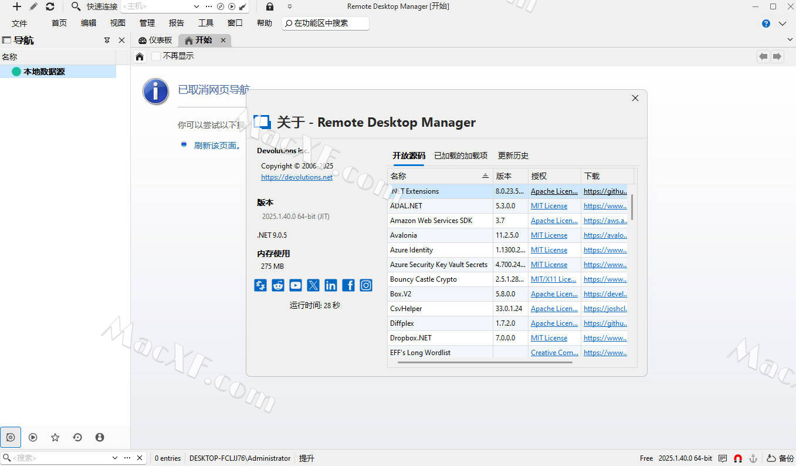Click the YouTube social icon
Image resolution: width=796 pixels, height=466 pixels.
296,285
